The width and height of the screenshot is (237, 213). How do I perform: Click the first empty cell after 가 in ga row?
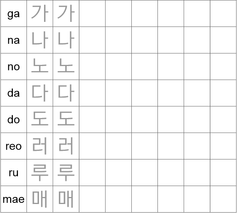coord(92,13)
